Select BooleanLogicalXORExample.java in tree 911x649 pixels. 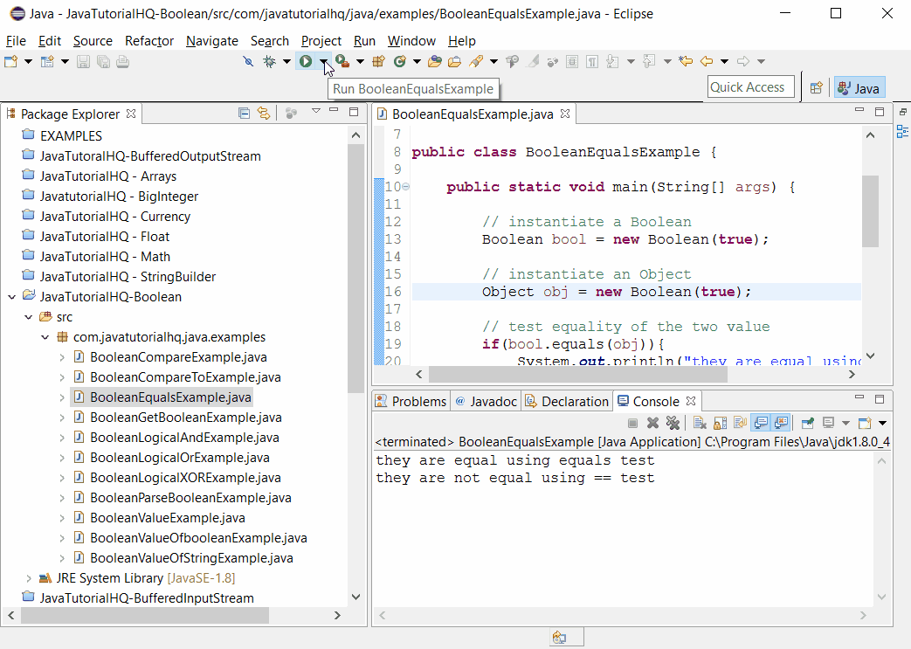185,478
